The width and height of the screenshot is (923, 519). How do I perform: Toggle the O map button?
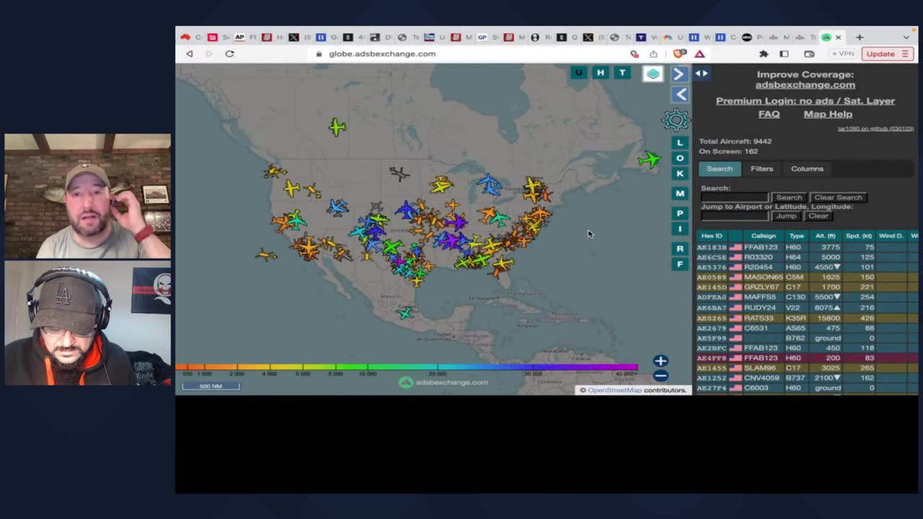click(679, 159)
